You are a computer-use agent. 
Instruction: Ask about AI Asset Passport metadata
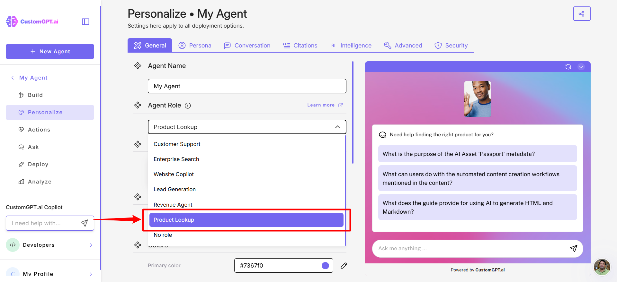(478, 154)
